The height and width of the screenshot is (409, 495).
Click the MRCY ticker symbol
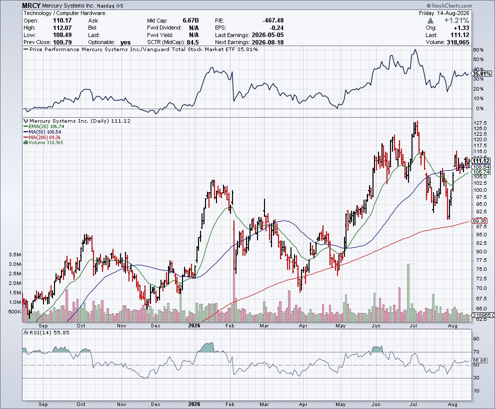(31, 6)
